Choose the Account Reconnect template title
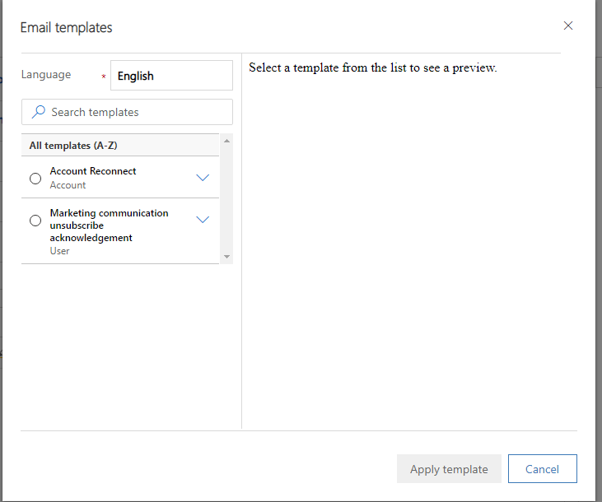Screen dimensions: 602x502 [93, 171]
